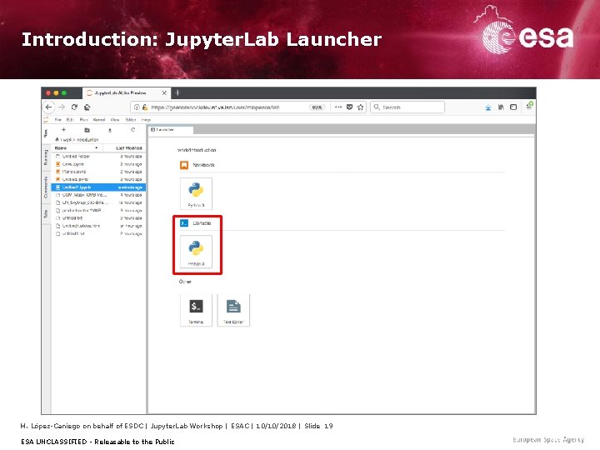Click the site information icon in address bar
This screenshot has height=450, width=600.
pos(137,107)
